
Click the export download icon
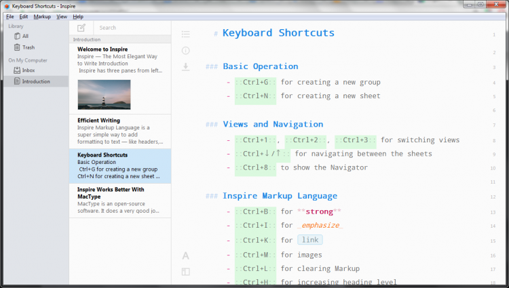click(186, 66)
